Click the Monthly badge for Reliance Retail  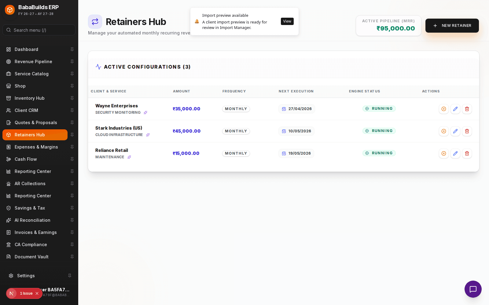[x=236, y=153]
